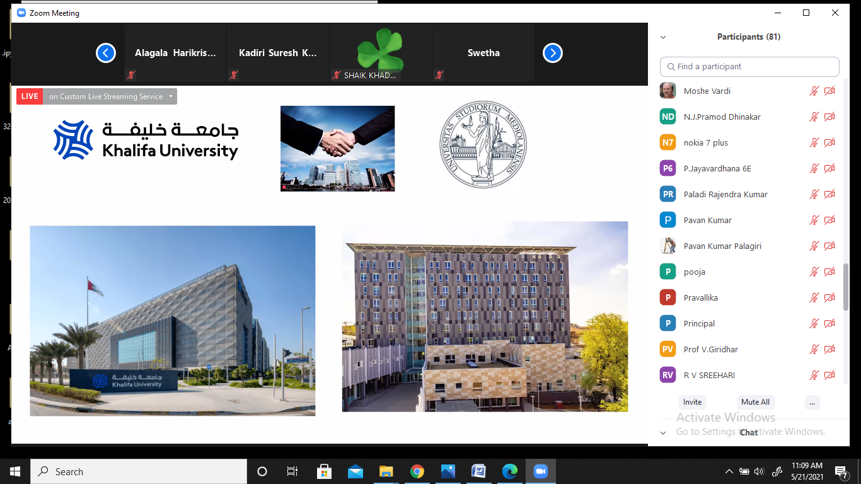Click the Find a participant search field

click(749, 67)
